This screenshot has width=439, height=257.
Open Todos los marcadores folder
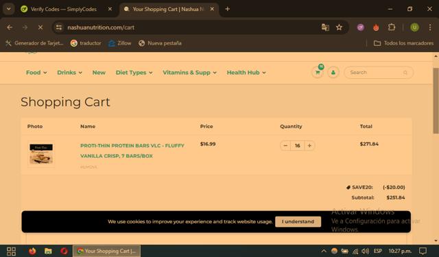click(x=403, y=43)
